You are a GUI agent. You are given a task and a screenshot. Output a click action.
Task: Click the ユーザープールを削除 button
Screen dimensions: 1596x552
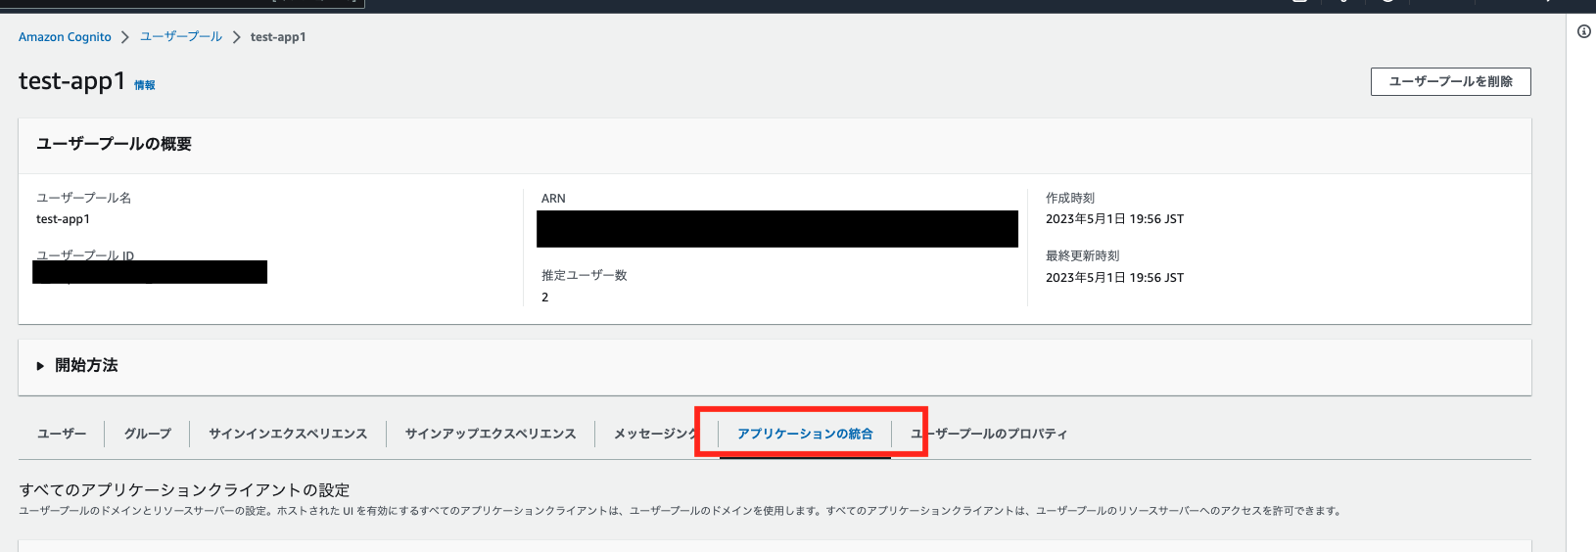point(1450,81)
